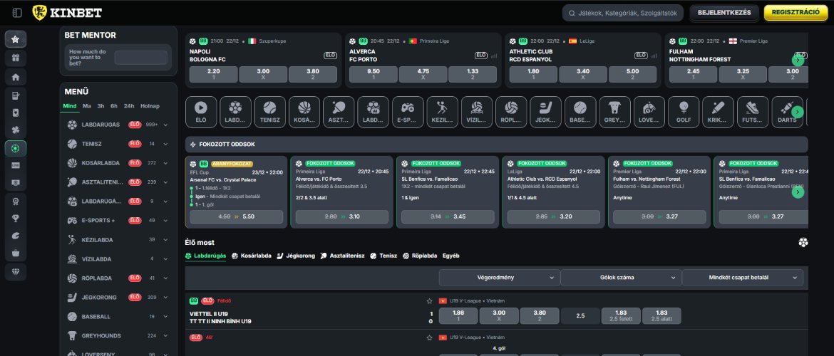
Task: Select the Darts sport icon
Action: pos(788,111)
